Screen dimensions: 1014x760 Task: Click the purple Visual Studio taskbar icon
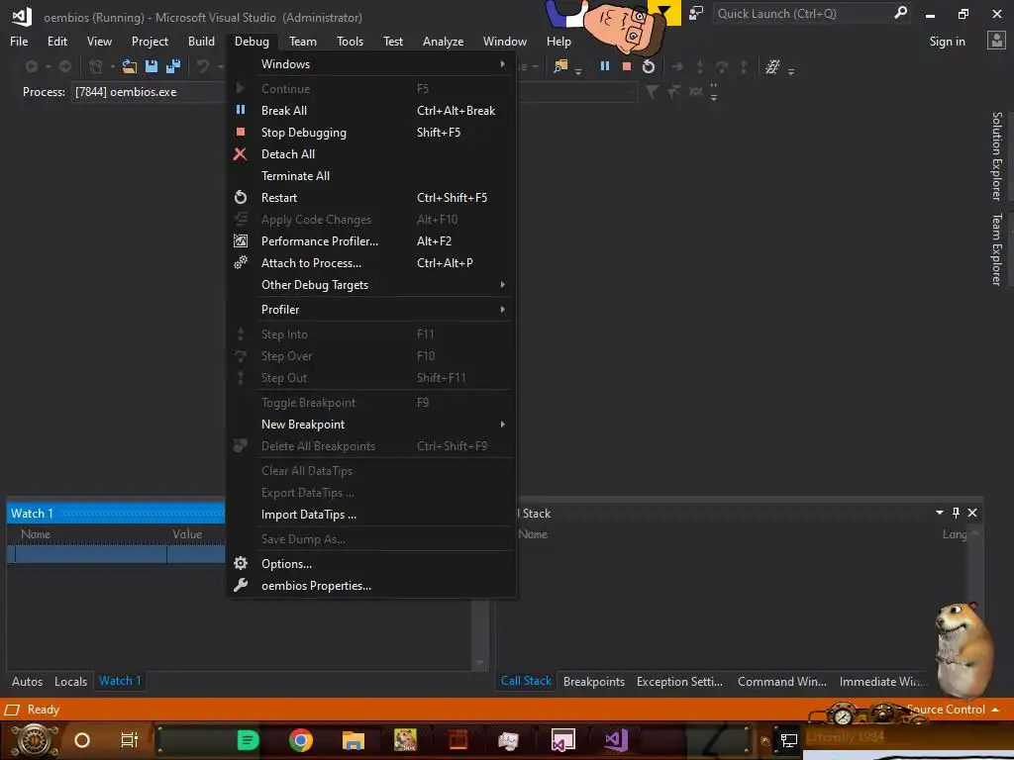616,740
